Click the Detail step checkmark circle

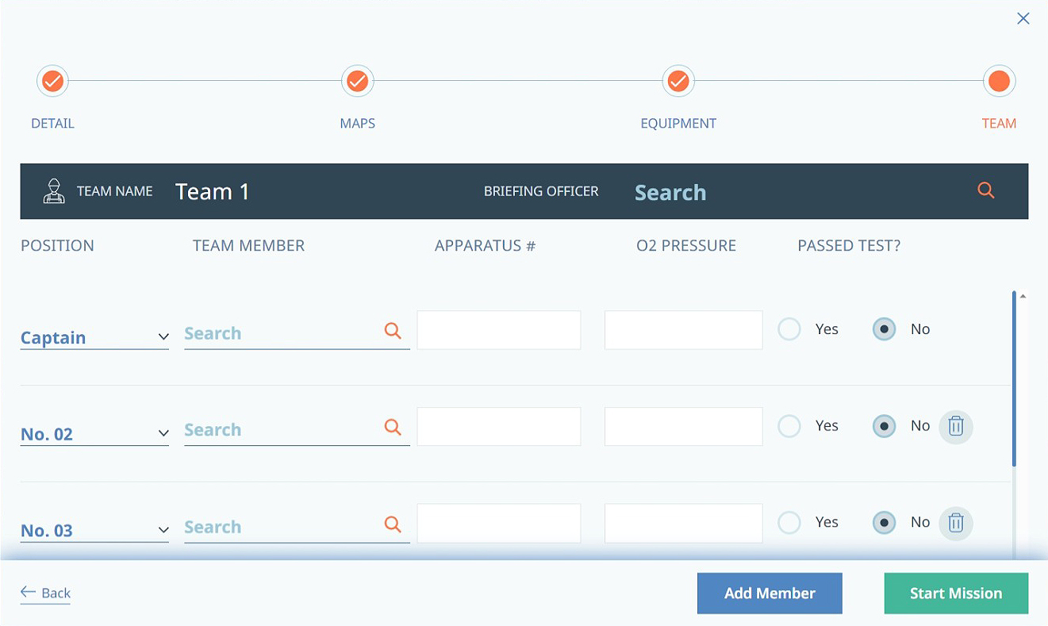52,81
